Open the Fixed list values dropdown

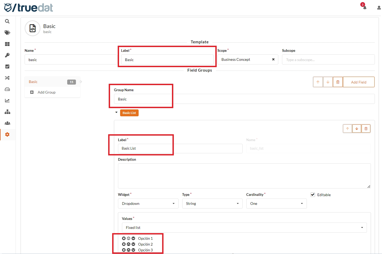click(x=244, y=228)
